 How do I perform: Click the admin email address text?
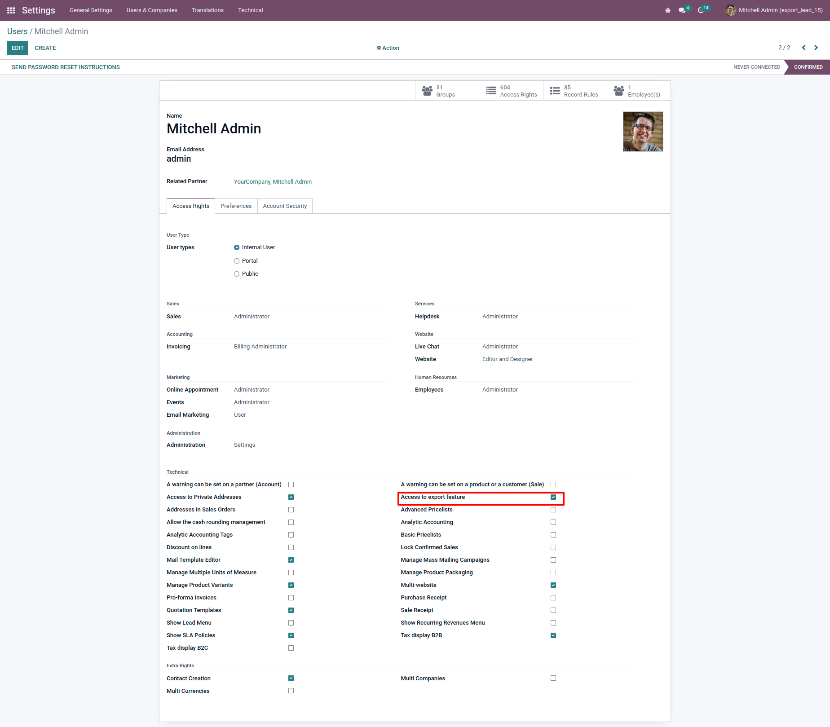coord(179,159)
